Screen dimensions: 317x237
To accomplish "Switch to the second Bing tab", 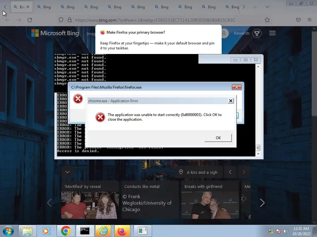I will click(x=44, y=7).
